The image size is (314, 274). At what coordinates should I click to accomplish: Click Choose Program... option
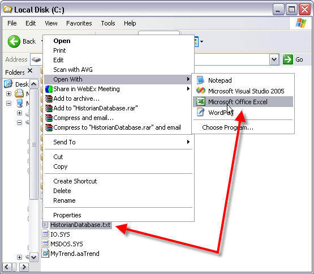(227, 127)
